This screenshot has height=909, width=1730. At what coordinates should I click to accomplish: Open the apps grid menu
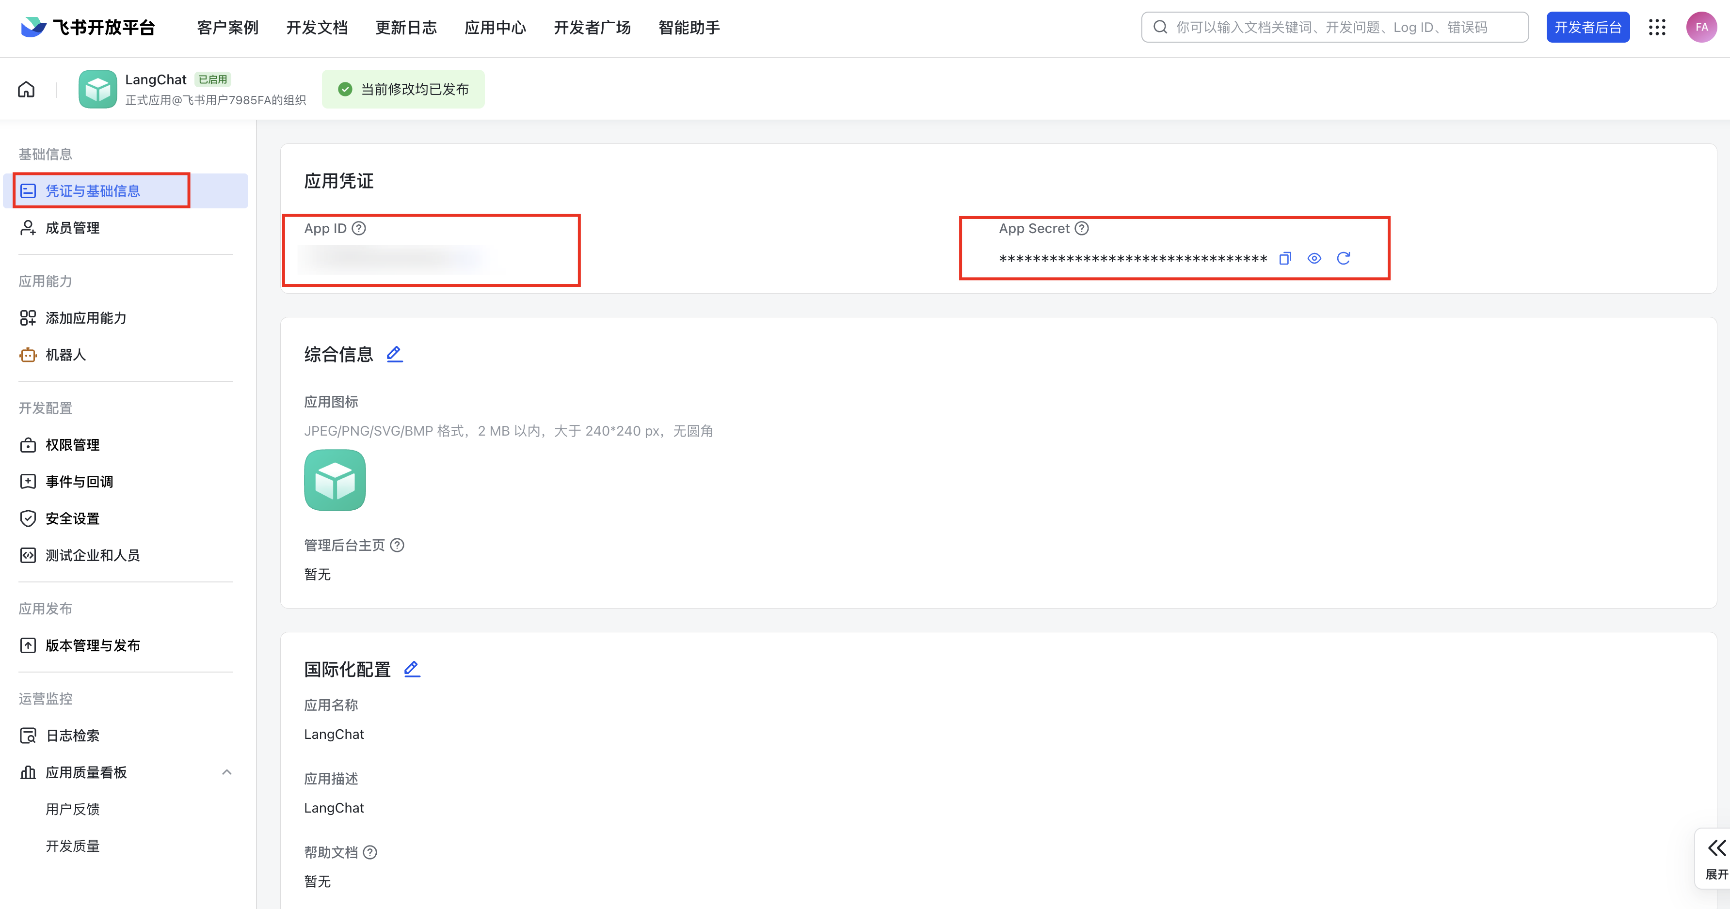pyautogui.click(x=1657, y=28)
